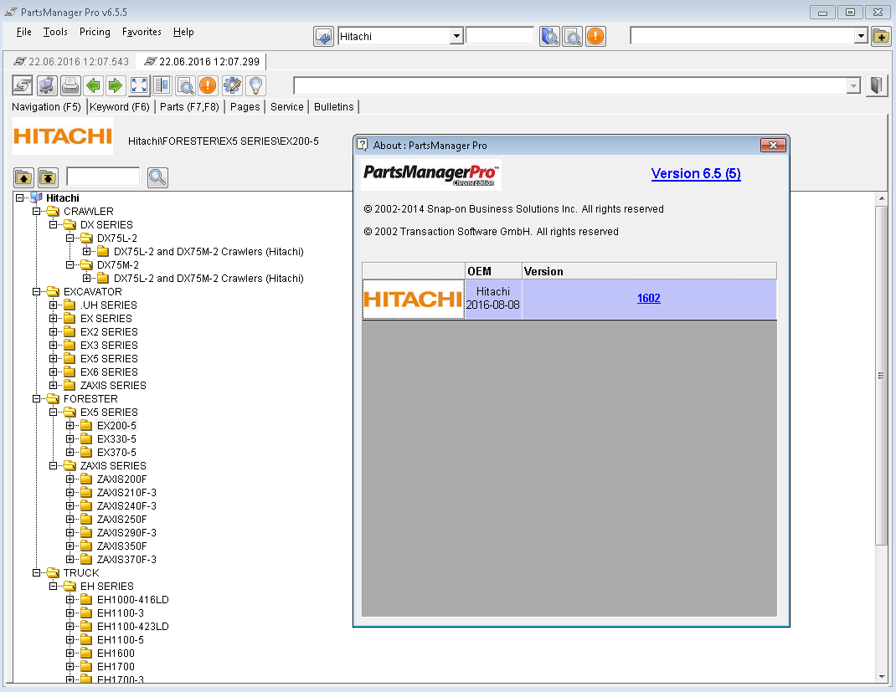Click the green back arrow

coord(93,85)
